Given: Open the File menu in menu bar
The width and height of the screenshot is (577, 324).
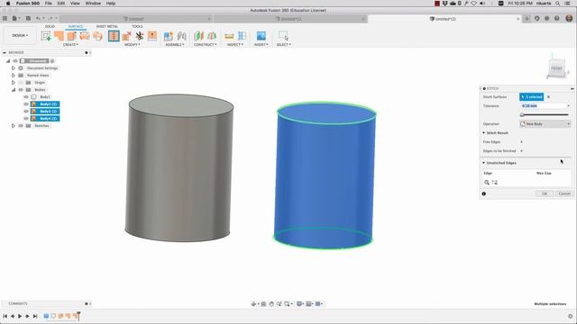Looking at the screenshot, I should point(48,4).
